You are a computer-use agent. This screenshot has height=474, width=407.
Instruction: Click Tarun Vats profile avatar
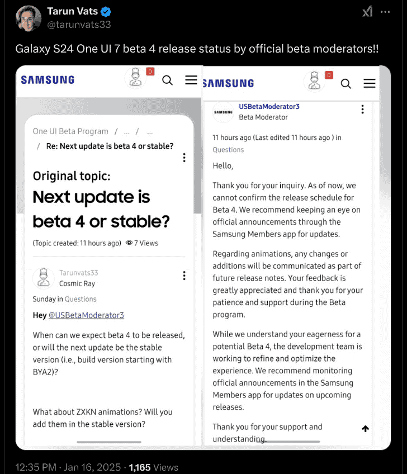click(29, 18)
